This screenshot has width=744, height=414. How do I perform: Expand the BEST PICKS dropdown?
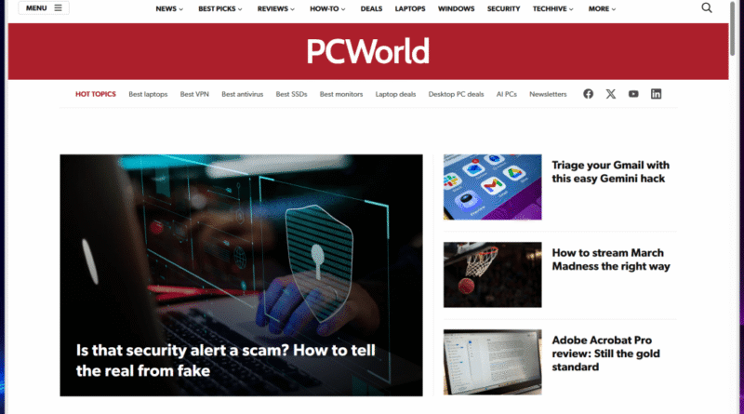coord(220,8)
